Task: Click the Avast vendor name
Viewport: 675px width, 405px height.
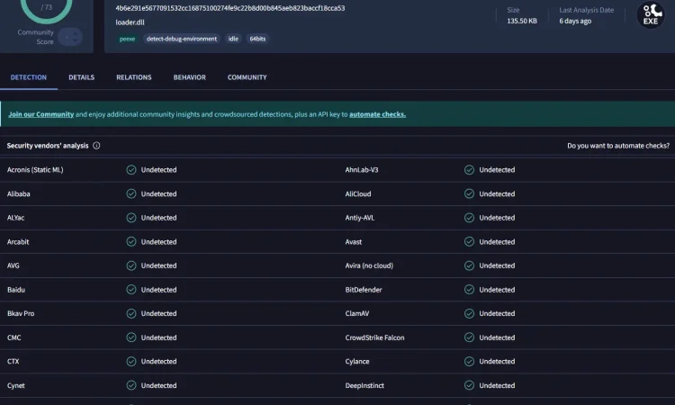Action: (x=353, y=241)
